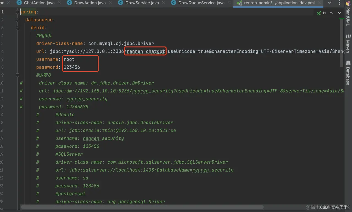The width and height of the screenshot is (352, 212).
Task: Jump to previous highlighted problem arrow
Action: [x=331, y=13]
